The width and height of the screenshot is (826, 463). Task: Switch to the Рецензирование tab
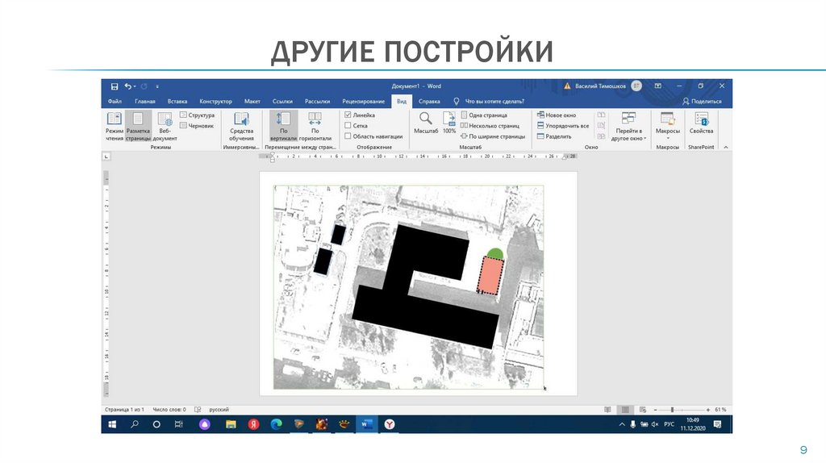tap(364, 101)
